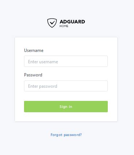This screenshot has width=134, height=155.
Task: Click the ADGUARD wordmark text
Action: [x=72, y=22]
